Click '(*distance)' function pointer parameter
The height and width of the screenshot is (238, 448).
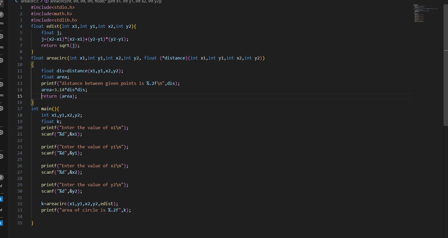[173, 58]
